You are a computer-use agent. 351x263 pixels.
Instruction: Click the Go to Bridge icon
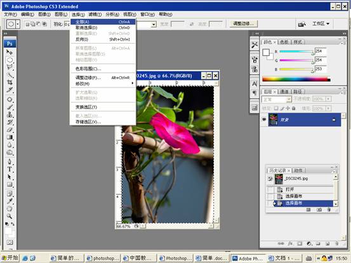point(302,23)
